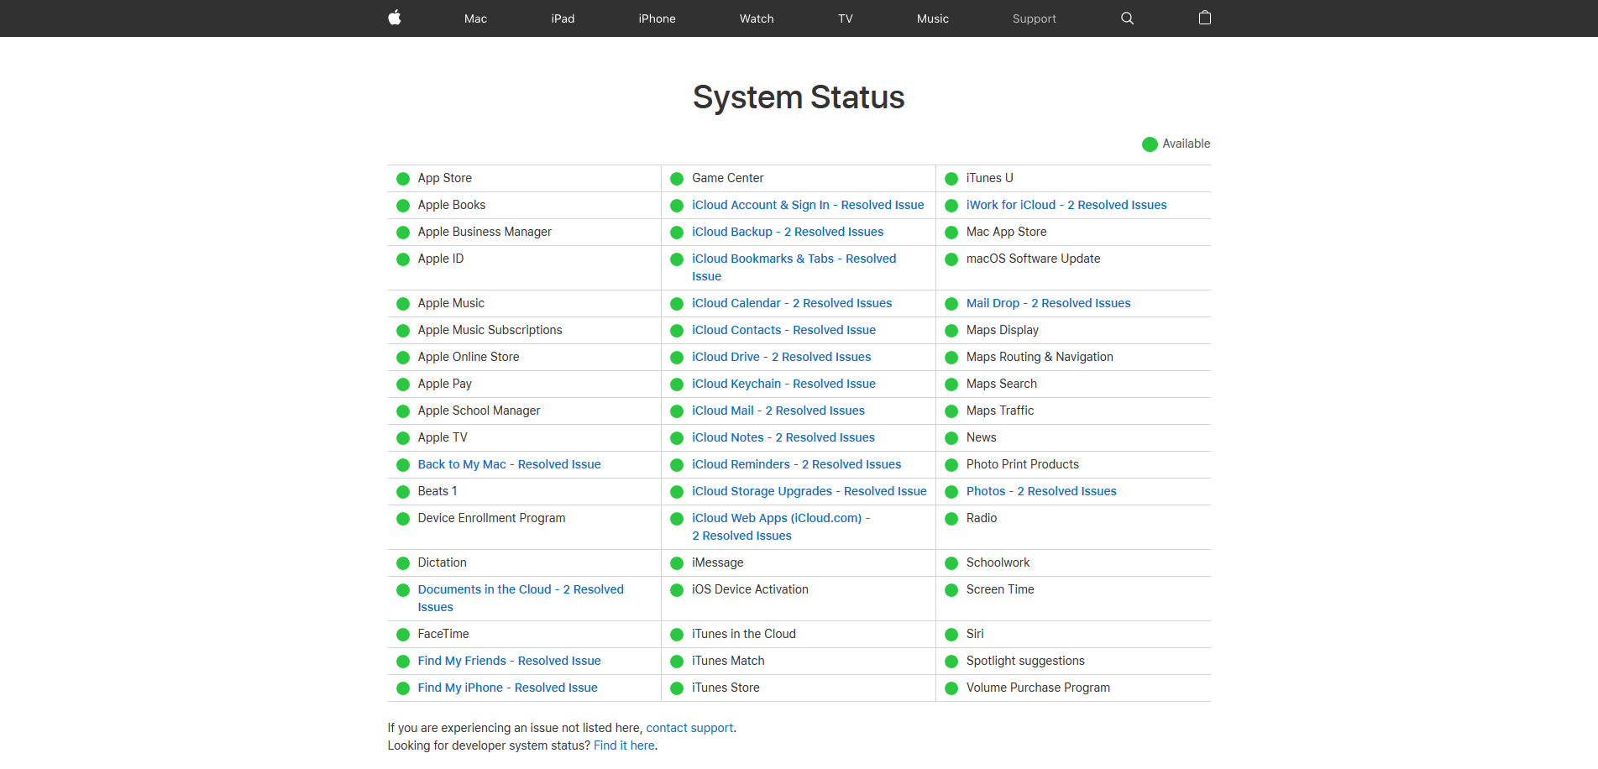The height and width of the screenshot is (769, 1598).
Task: Open the iPhone menu
Action: [x=657, y=18]
